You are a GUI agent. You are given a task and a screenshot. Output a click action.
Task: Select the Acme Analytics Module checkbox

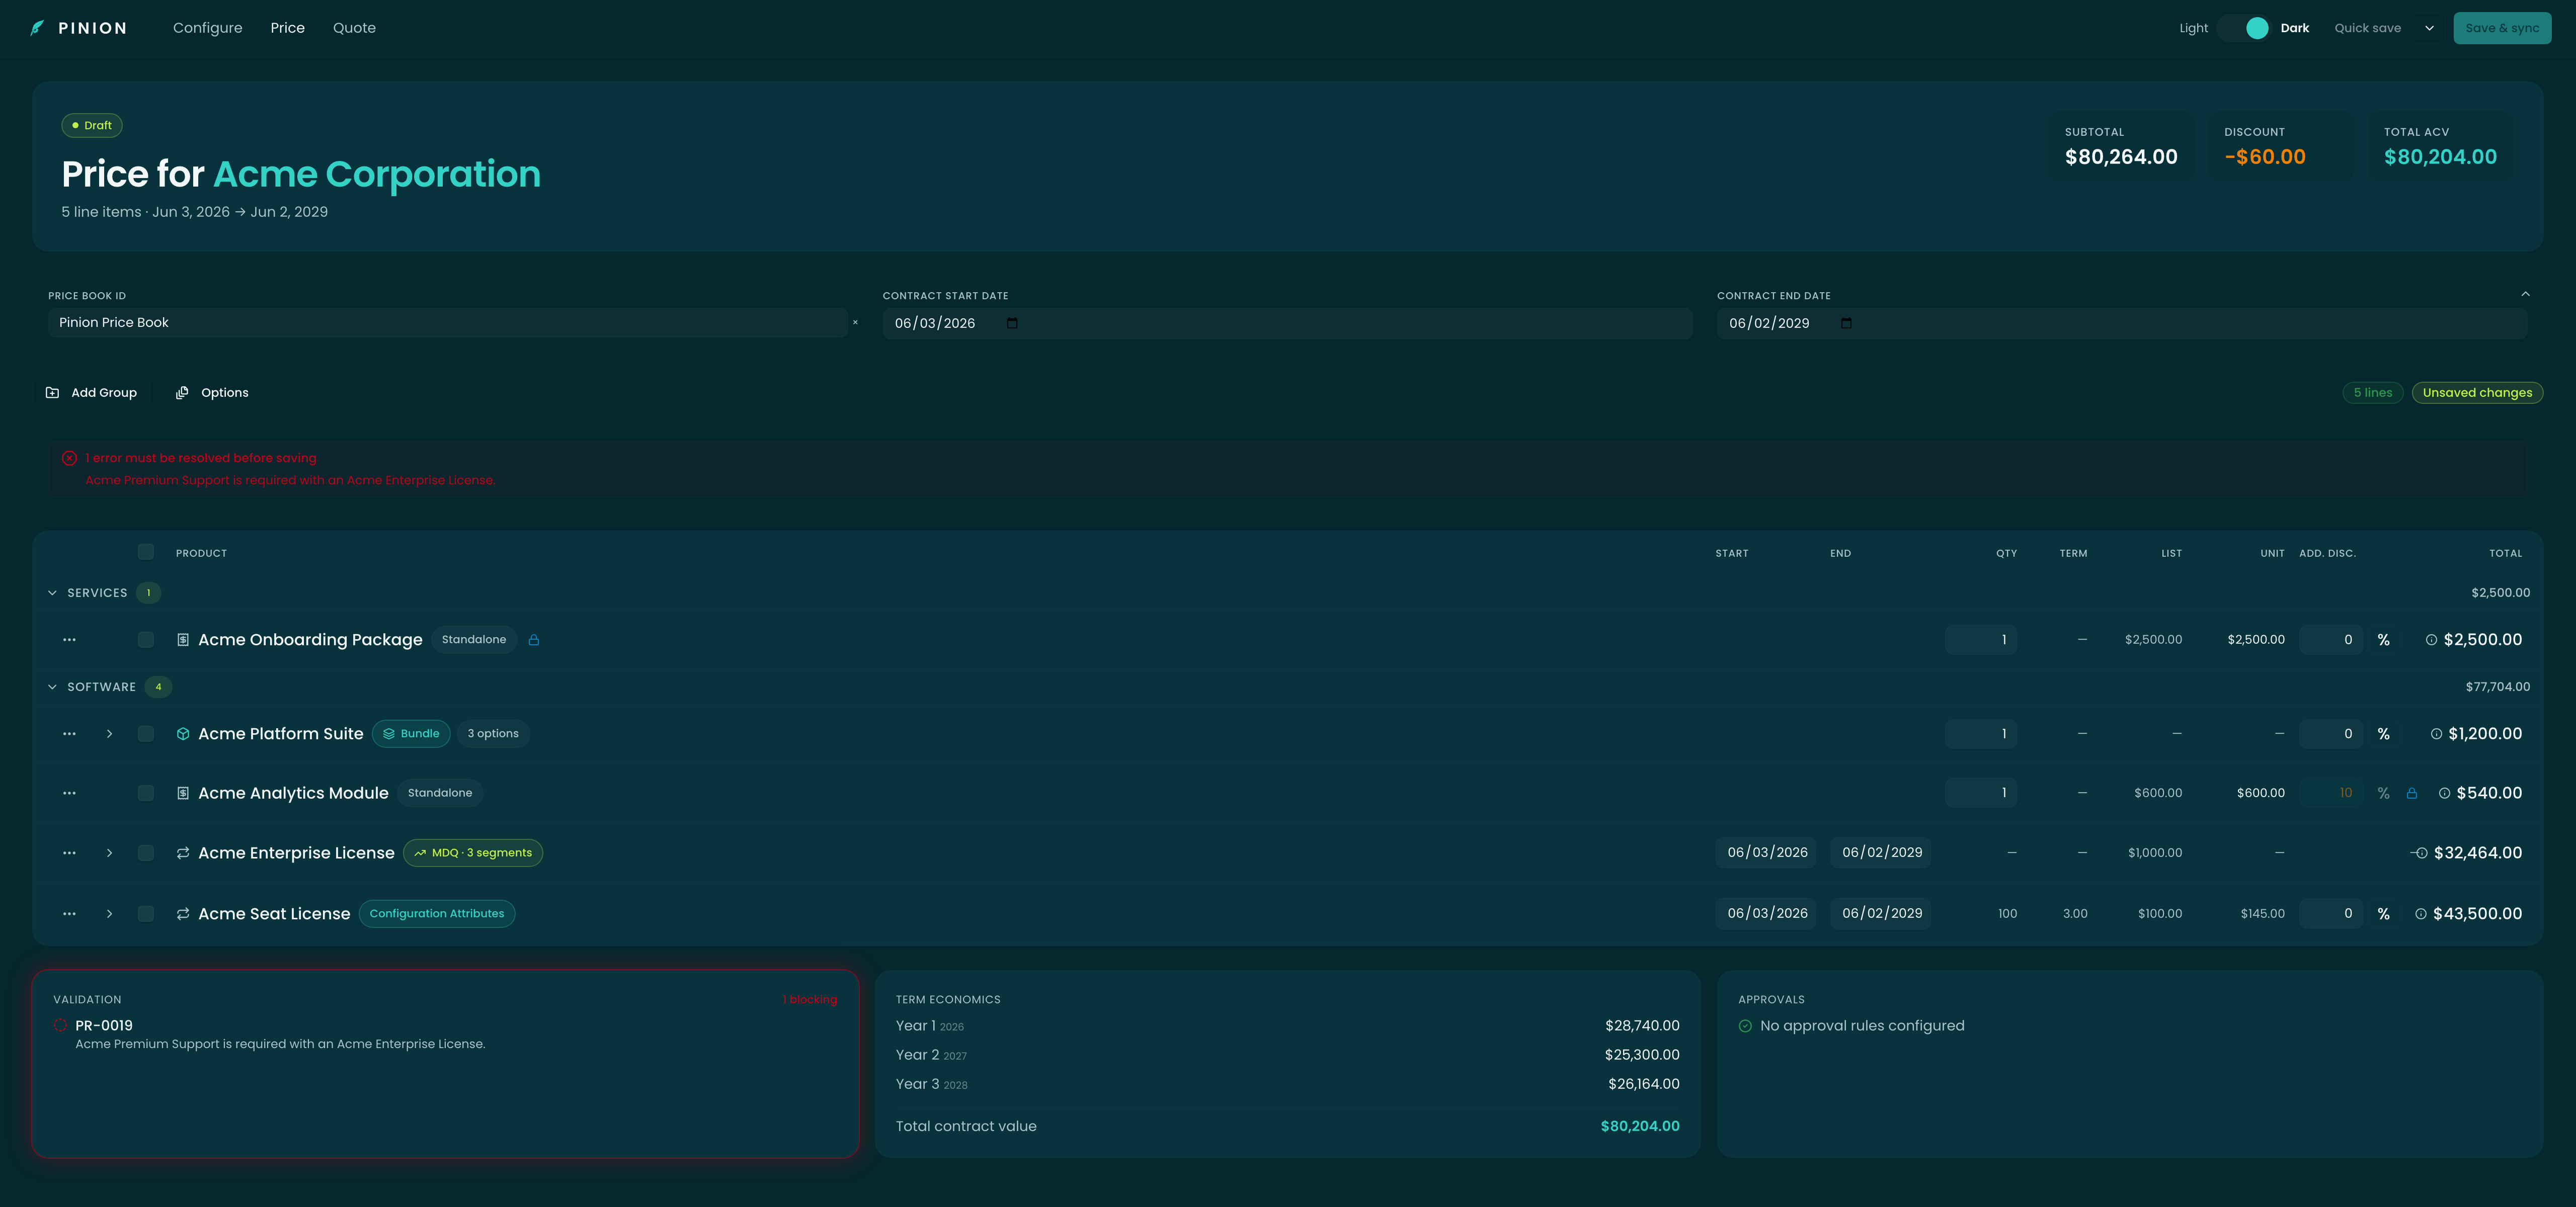146,793
